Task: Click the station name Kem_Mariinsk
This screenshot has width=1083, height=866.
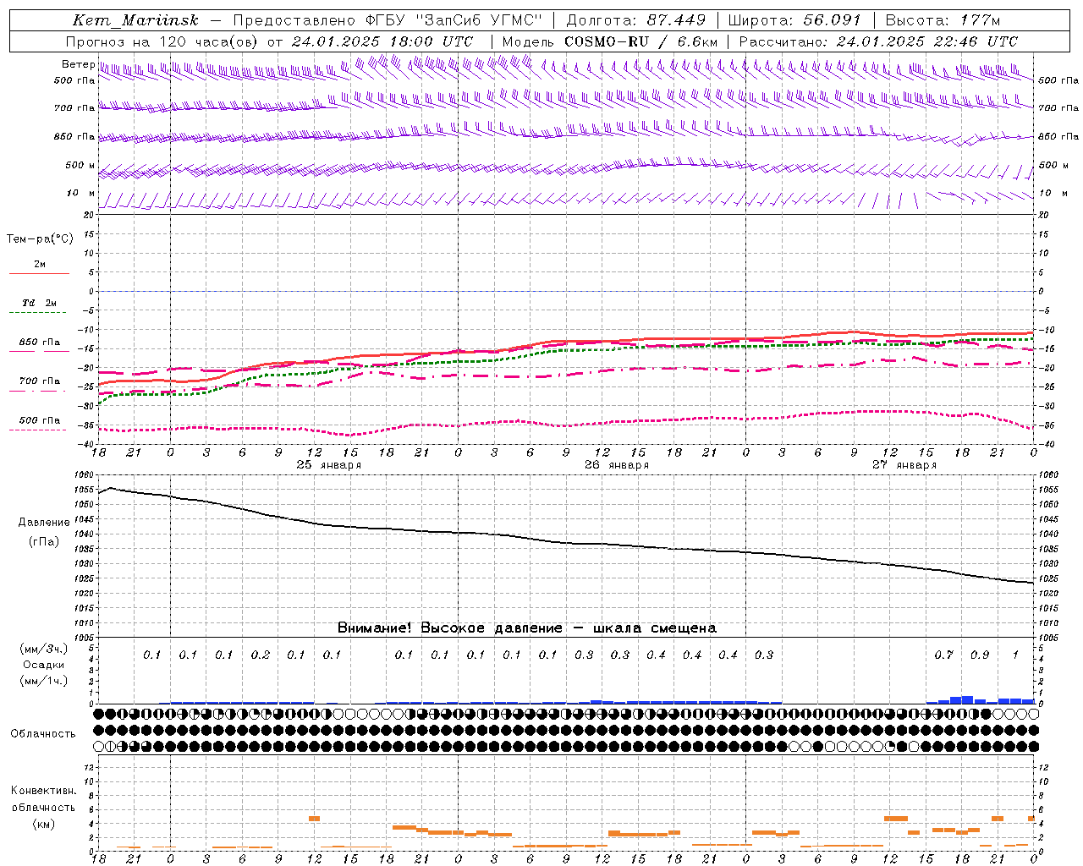Action: (135, 20)
